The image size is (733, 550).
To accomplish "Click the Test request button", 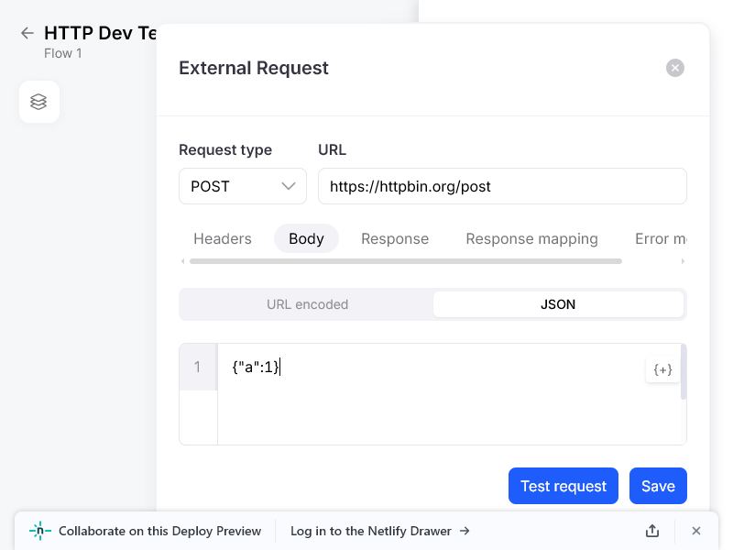I will [x=563, y=486].
